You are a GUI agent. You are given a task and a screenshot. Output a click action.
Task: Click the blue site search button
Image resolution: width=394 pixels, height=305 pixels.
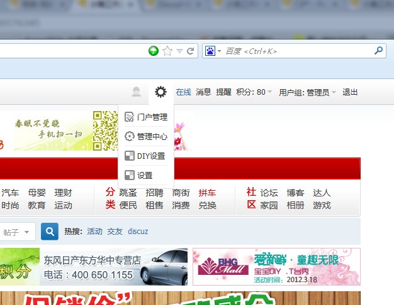[50, 232]
